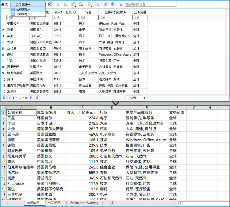Go to first page of records

(x=4, y=98)
